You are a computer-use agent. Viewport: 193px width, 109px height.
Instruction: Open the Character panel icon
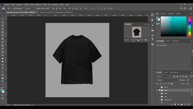pos(153,36)
